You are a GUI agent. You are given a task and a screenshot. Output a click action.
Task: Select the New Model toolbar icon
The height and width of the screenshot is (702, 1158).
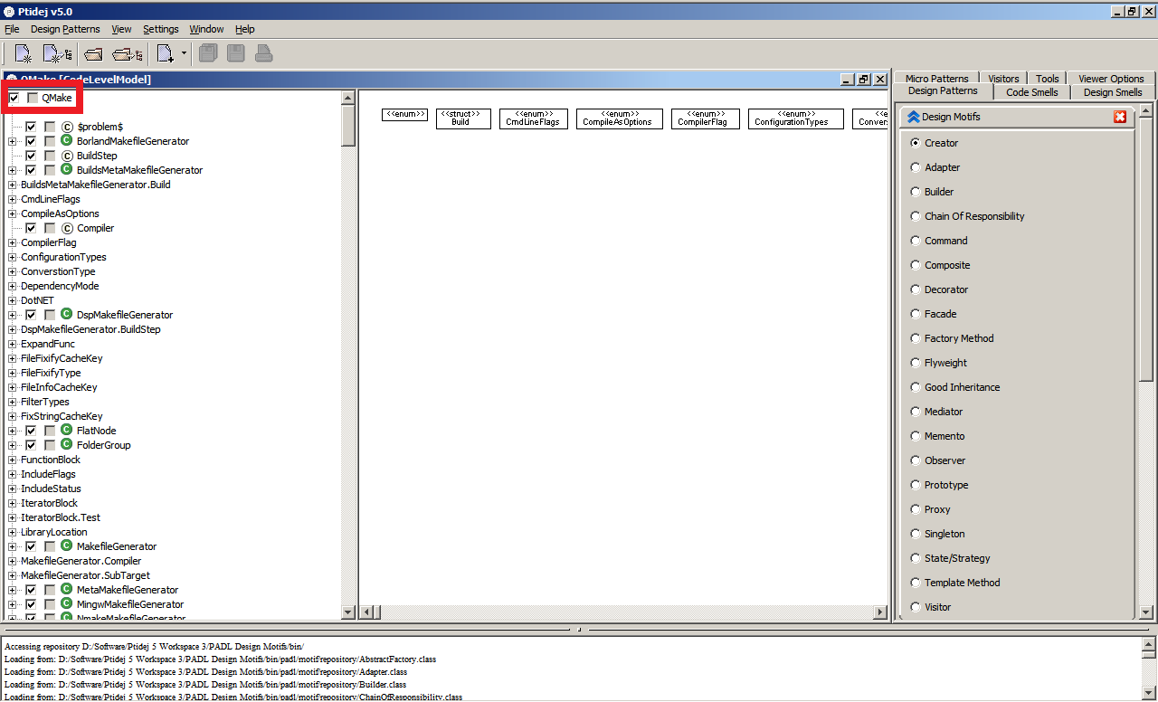[22, 52]
